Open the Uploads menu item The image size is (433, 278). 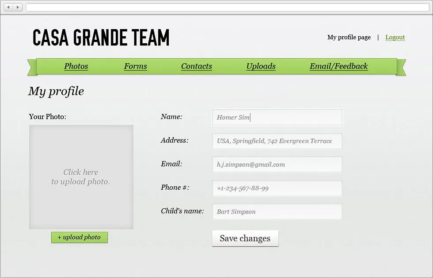(x=261, y=66)
